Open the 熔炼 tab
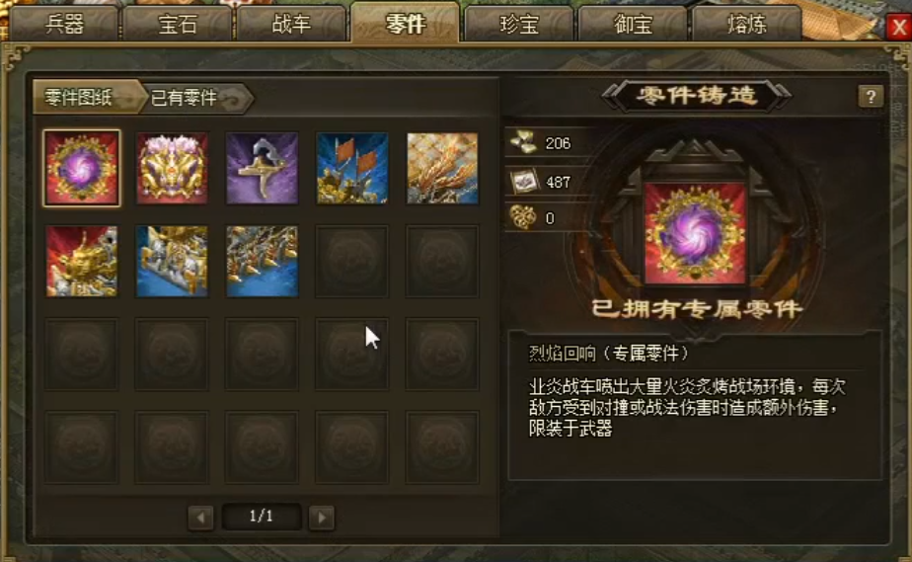 tap(747, 24)
